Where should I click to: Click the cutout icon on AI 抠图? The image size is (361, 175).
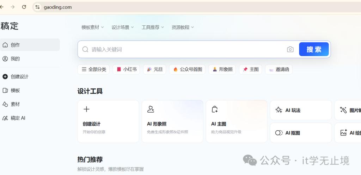(x=279, y=133)
